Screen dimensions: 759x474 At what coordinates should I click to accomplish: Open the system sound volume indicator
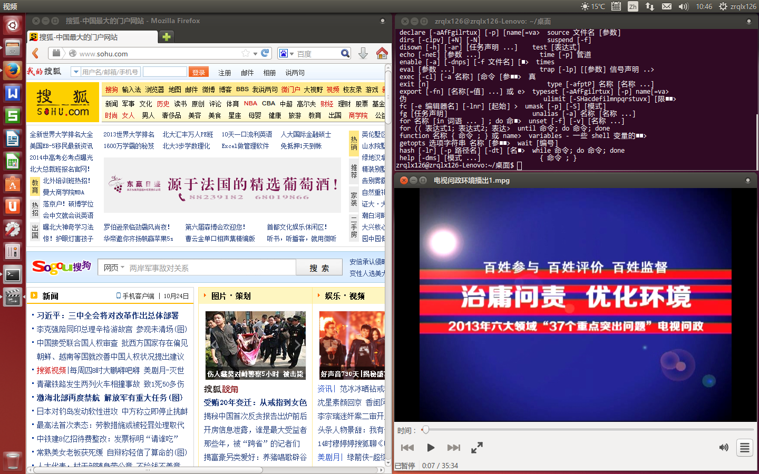(684, 6)
